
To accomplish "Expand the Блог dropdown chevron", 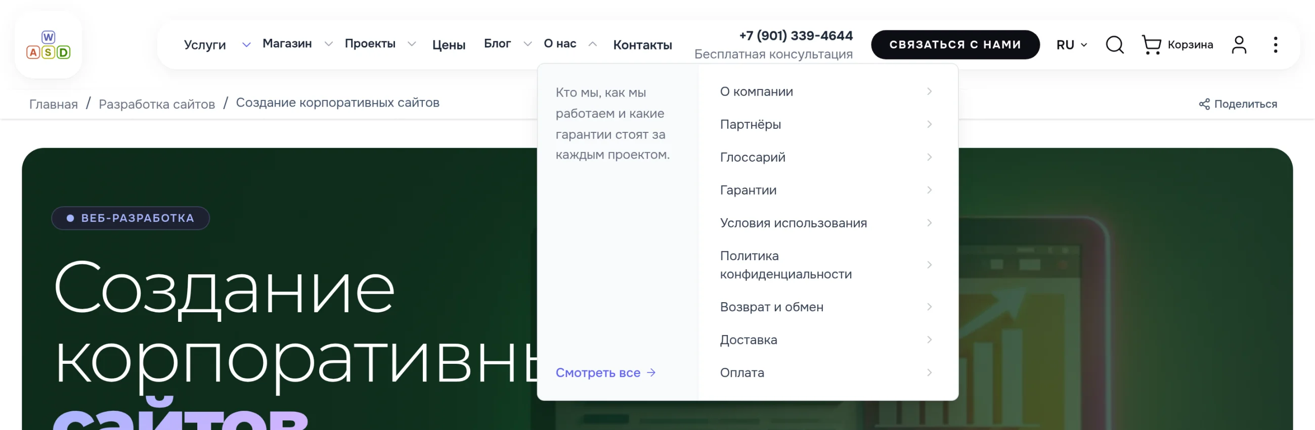I will [528, 44].
